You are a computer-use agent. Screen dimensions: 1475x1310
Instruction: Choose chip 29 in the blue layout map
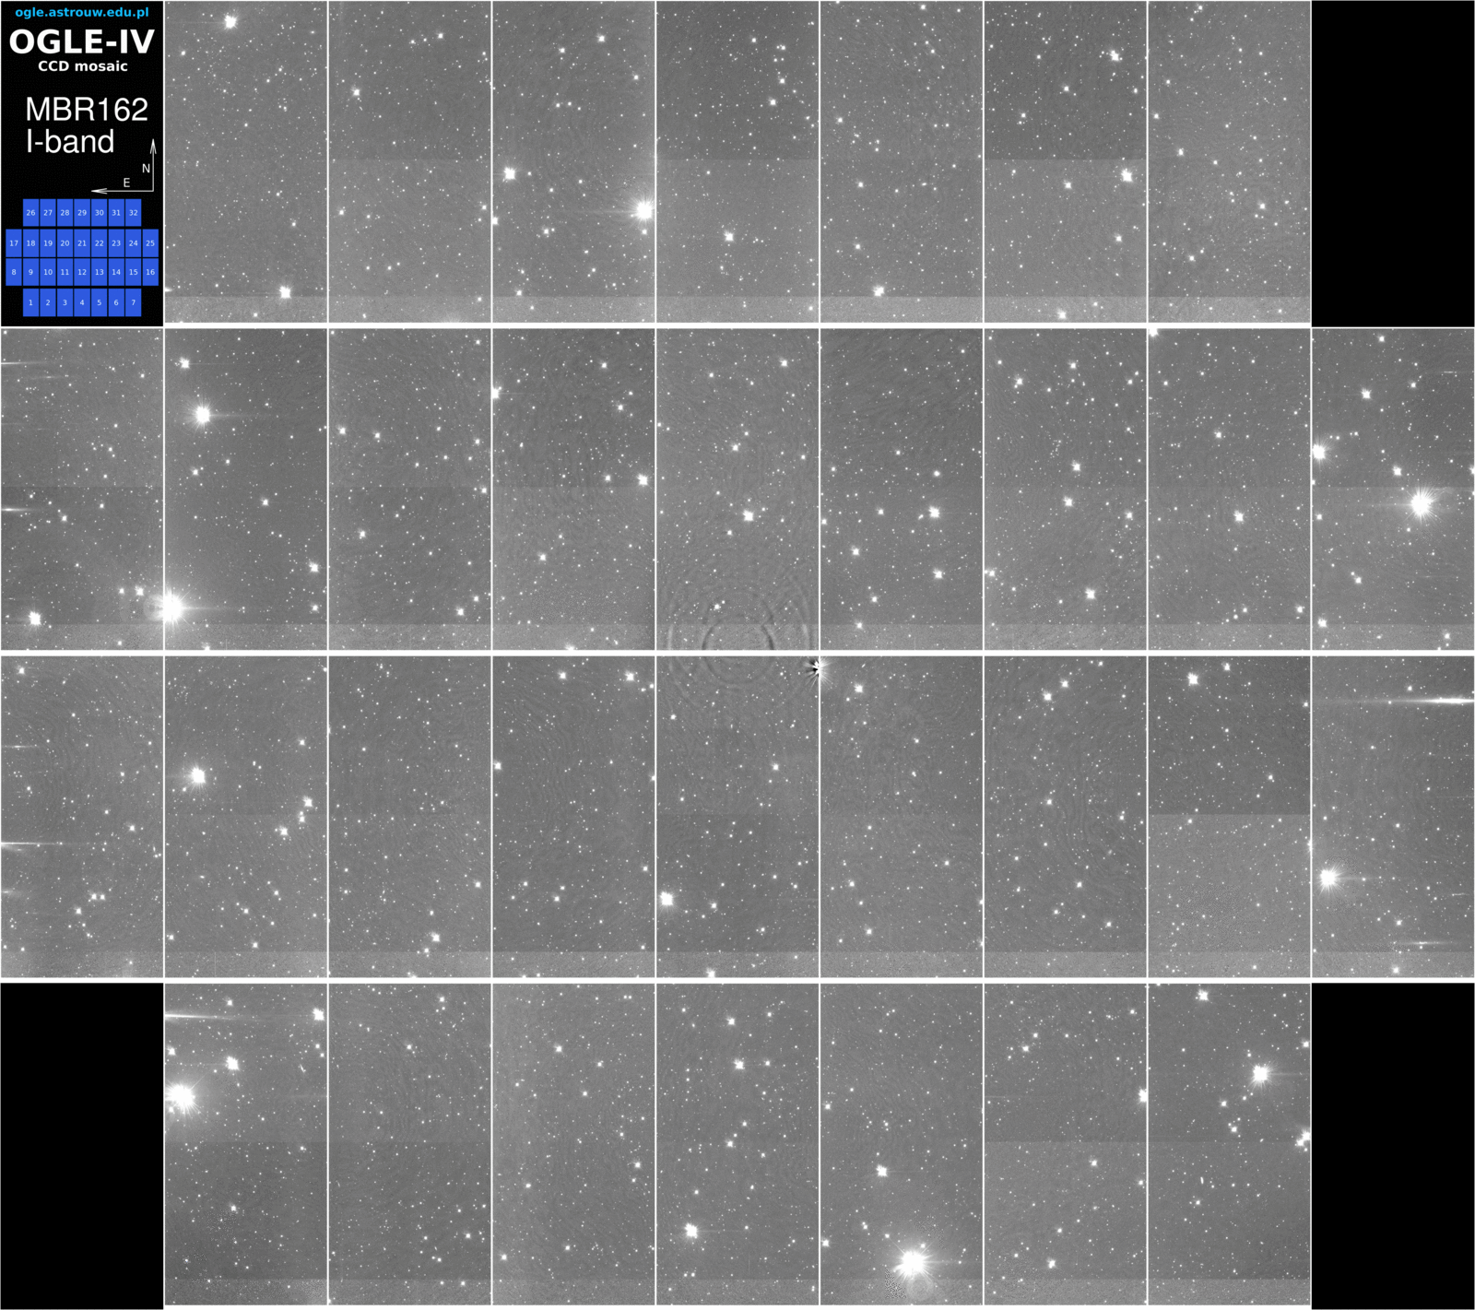click(82, 213)
